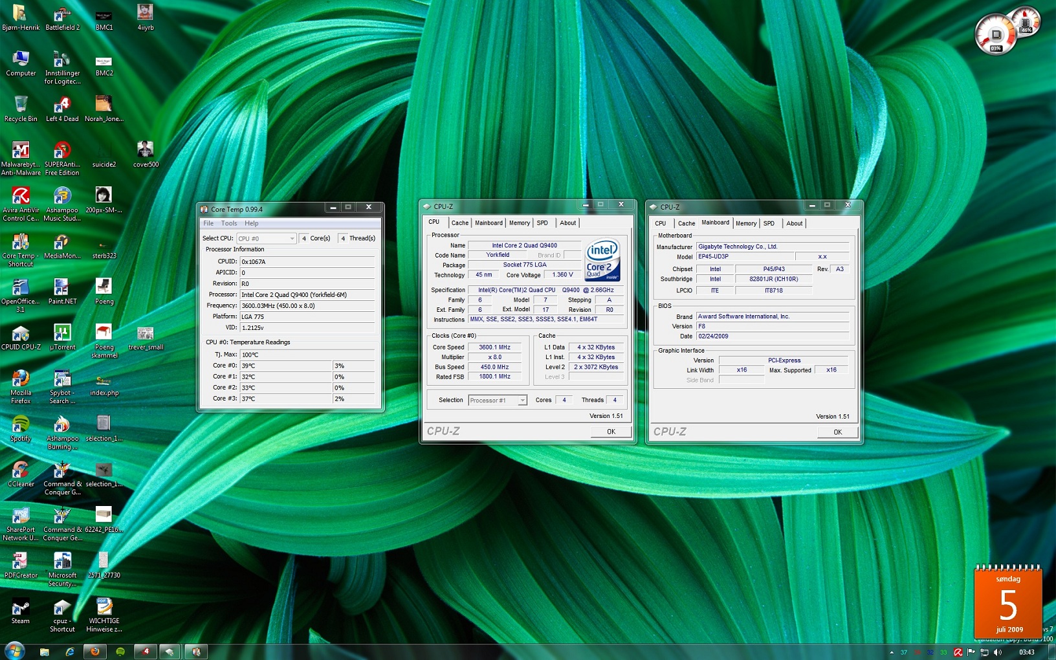Open the Recycle Bin icon

click(x=21, y=109)
